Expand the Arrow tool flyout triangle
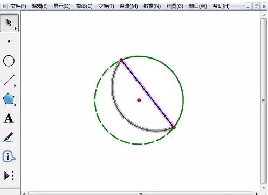Viewport: 268px width, 195px height. 16,28
